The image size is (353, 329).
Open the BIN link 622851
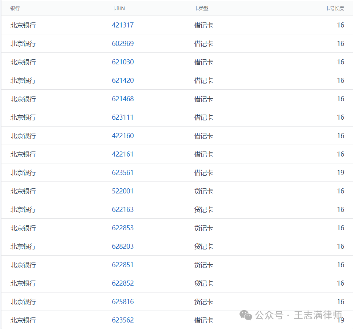pos(123,265)
